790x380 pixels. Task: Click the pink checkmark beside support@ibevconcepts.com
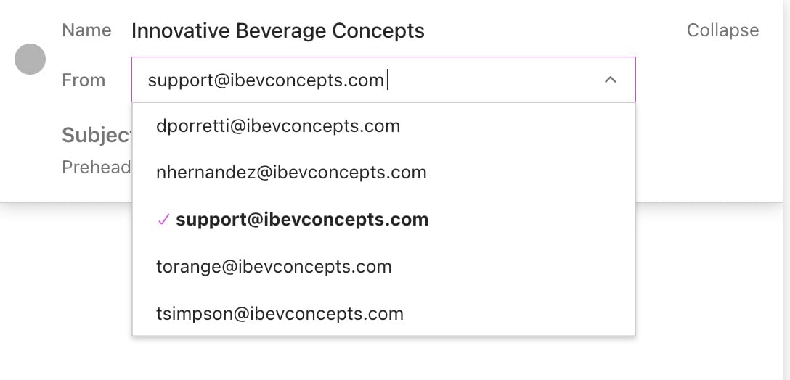click(x=163, y=220)
